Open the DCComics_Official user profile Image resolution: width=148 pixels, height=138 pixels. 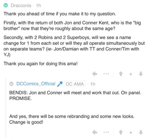coord(36,84)
